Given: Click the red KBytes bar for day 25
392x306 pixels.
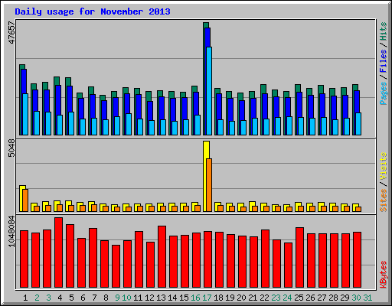Looking at the screenshot, I should pos(299,257).
